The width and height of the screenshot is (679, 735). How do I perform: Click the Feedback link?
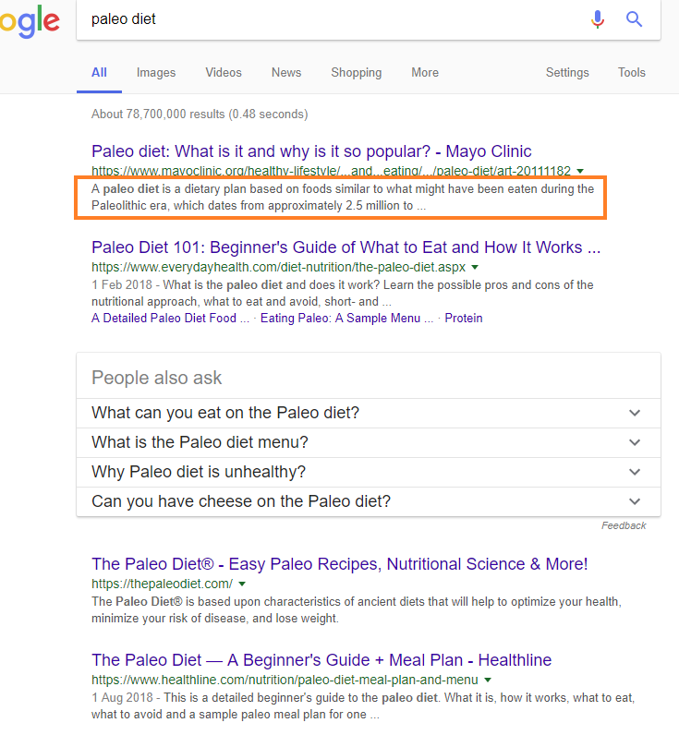pyautogui.click(x=624, y=525)
